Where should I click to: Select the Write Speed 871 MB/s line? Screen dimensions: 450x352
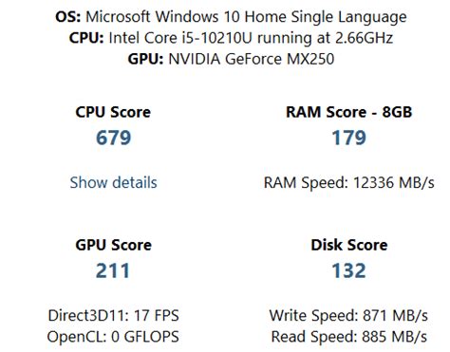pyautogui.click(x=348, y=315)
